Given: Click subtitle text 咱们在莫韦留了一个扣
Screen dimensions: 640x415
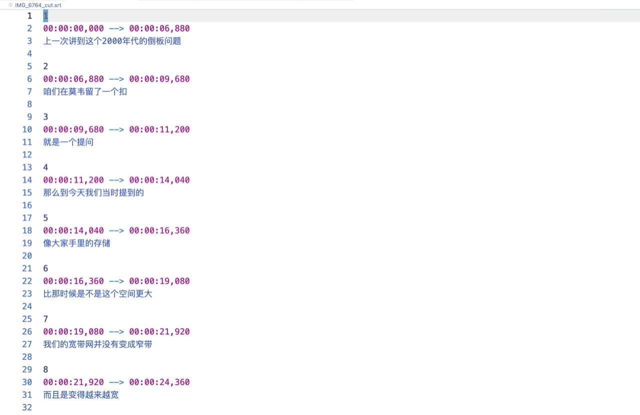Looking at the screenshot, I should (85, 92).
